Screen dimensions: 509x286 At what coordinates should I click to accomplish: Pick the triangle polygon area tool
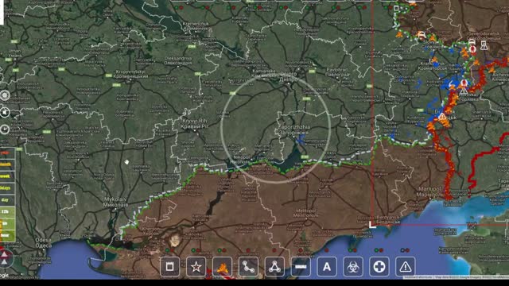coord(274,267)
